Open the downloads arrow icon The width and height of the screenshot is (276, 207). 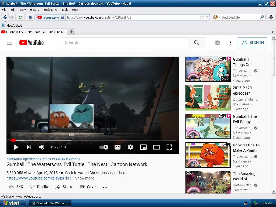[x=271, y=17]
